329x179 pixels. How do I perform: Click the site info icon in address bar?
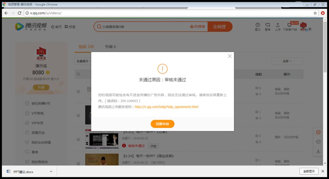pos(27,13)
